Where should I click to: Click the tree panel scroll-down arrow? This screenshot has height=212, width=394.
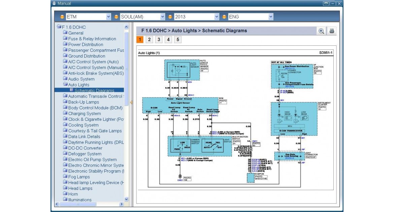126,199
